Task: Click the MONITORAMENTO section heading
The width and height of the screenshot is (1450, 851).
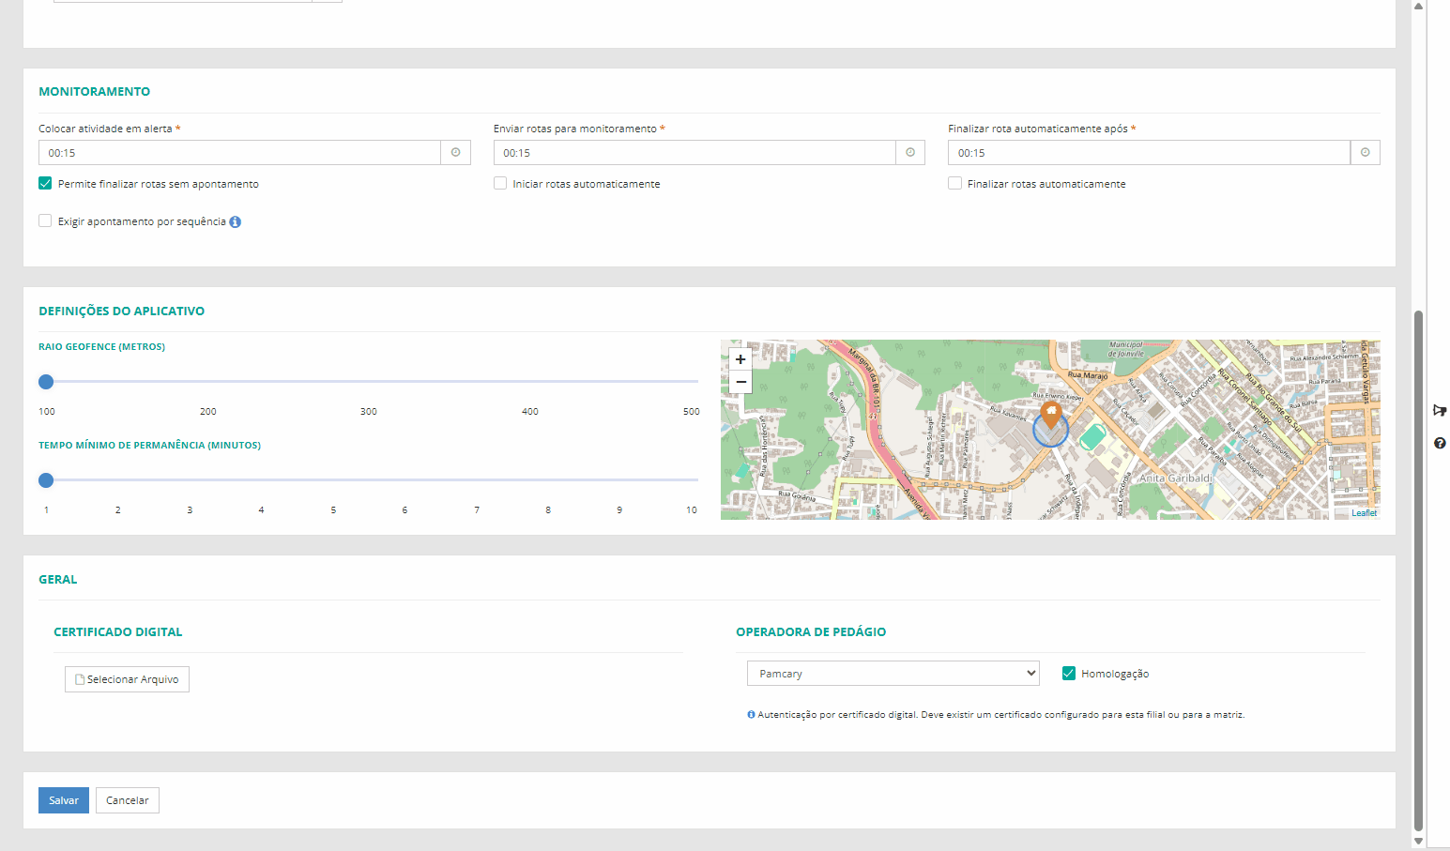Action: (x=95, y=92)
